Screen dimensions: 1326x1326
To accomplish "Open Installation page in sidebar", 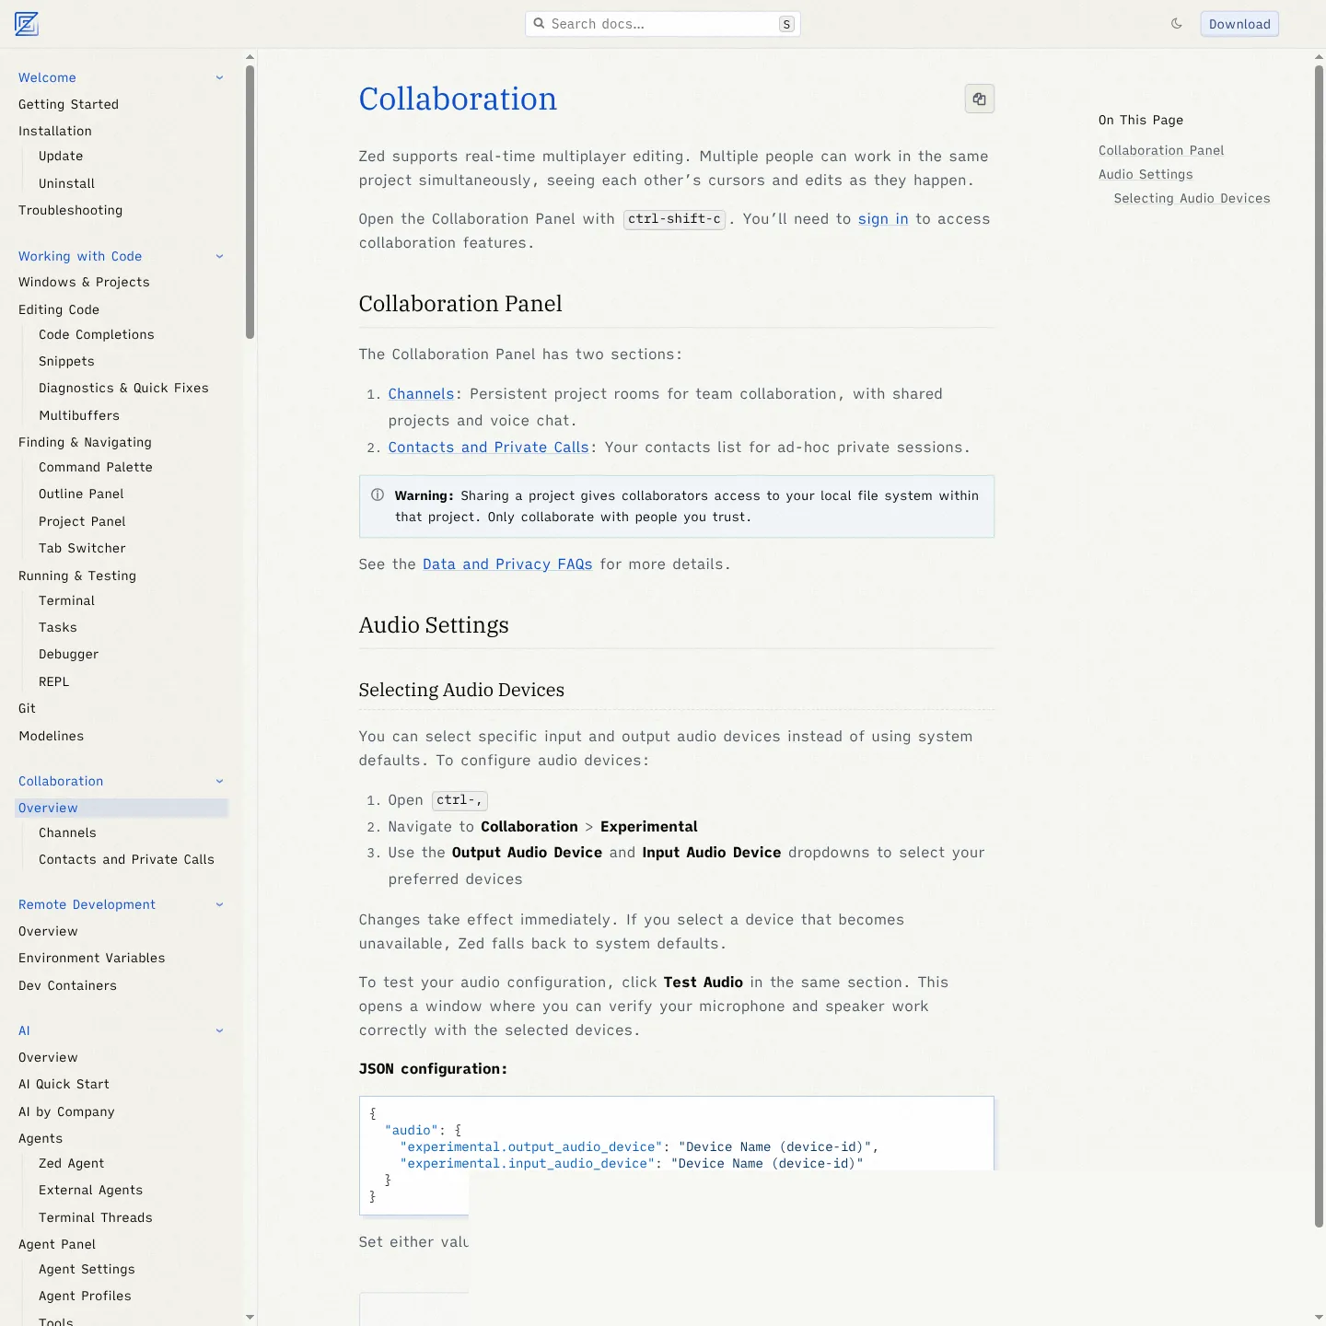I will coord(55,131).
